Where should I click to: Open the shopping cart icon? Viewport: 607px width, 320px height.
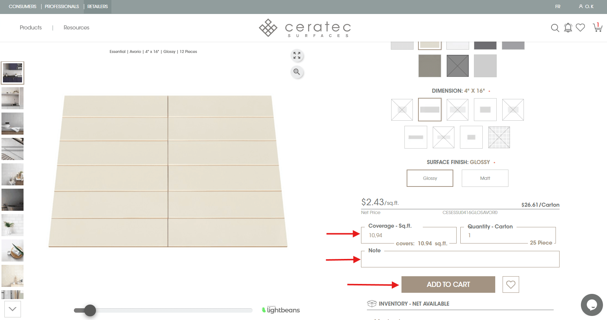[597, 27]
